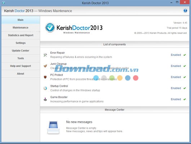This screenshot has height=144, width=191.
Task: Click the KerishDoctor2013 logo
Action: pos(74,28)
